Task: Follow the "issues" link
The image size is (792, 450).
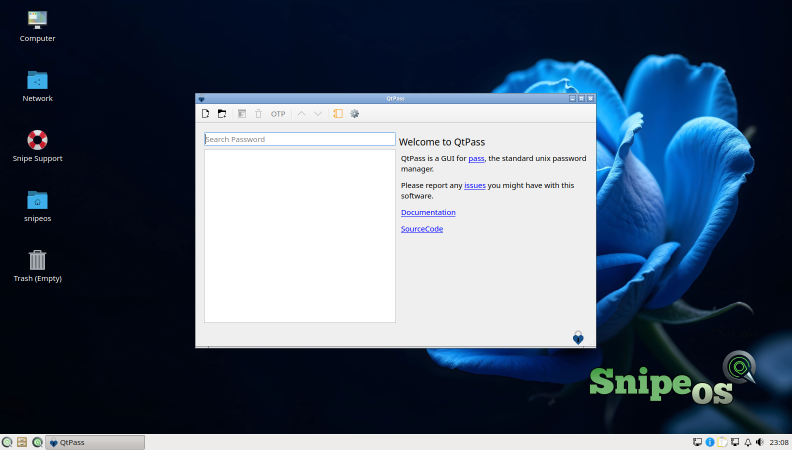Action: click(475, 185)
